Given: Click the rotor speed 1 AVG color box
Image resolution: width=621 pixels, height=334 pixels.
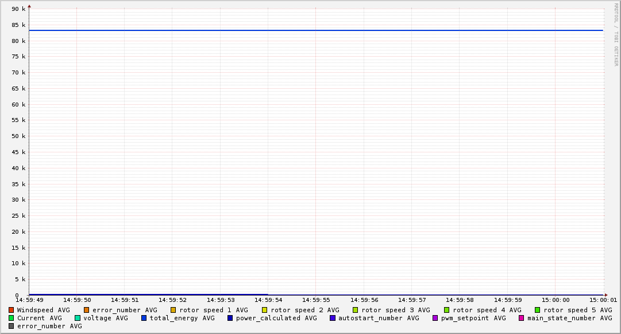Looking at the screenshot, I should tap(173, 310).
